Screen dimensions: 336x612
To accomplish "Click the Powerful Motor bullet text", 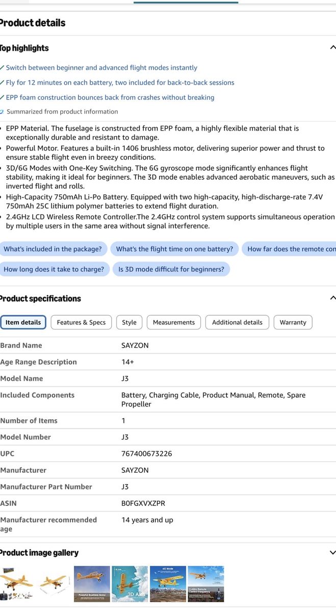I will pyautogui.click(x=166, y=152).
